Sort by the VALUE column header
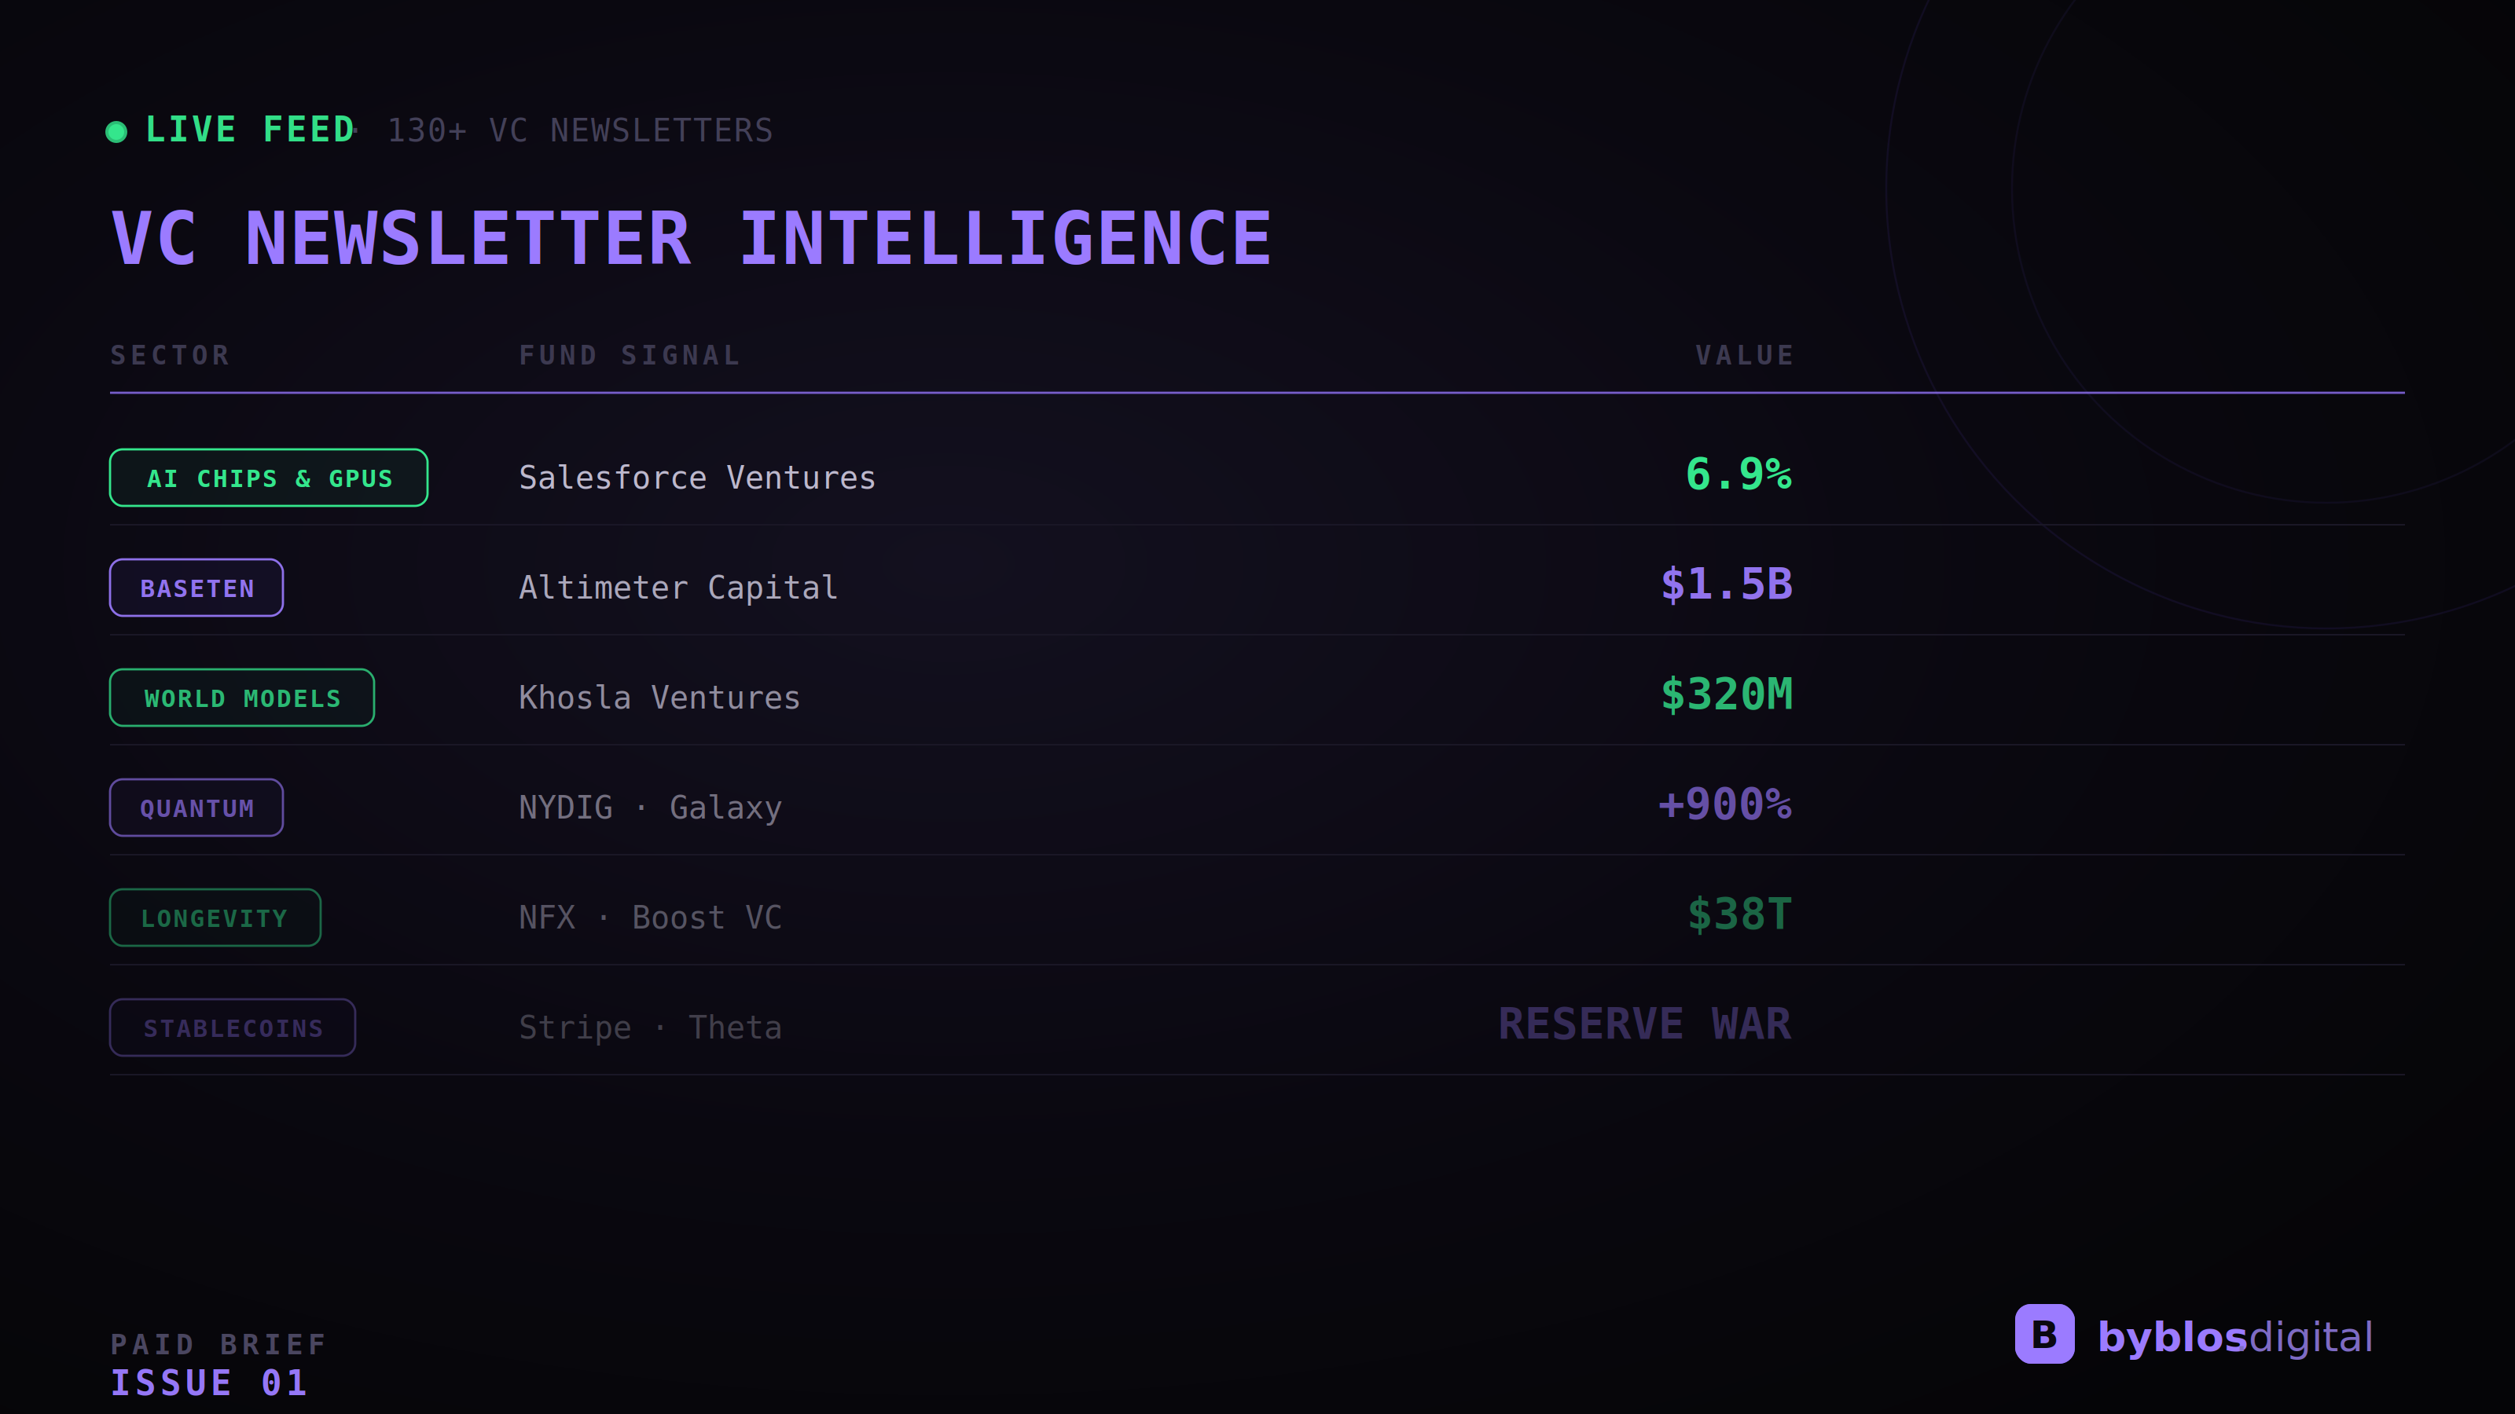Viewport: 2515px width, 1414px height. [x=1745, y=355]
